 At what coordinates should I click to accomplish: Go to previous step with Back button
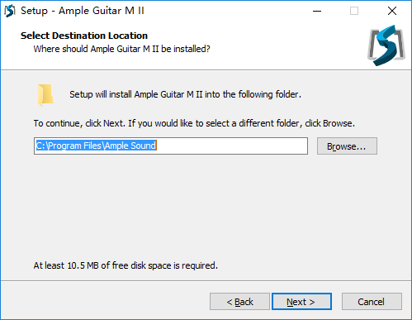pyautogui.click(x=239, y=302)
